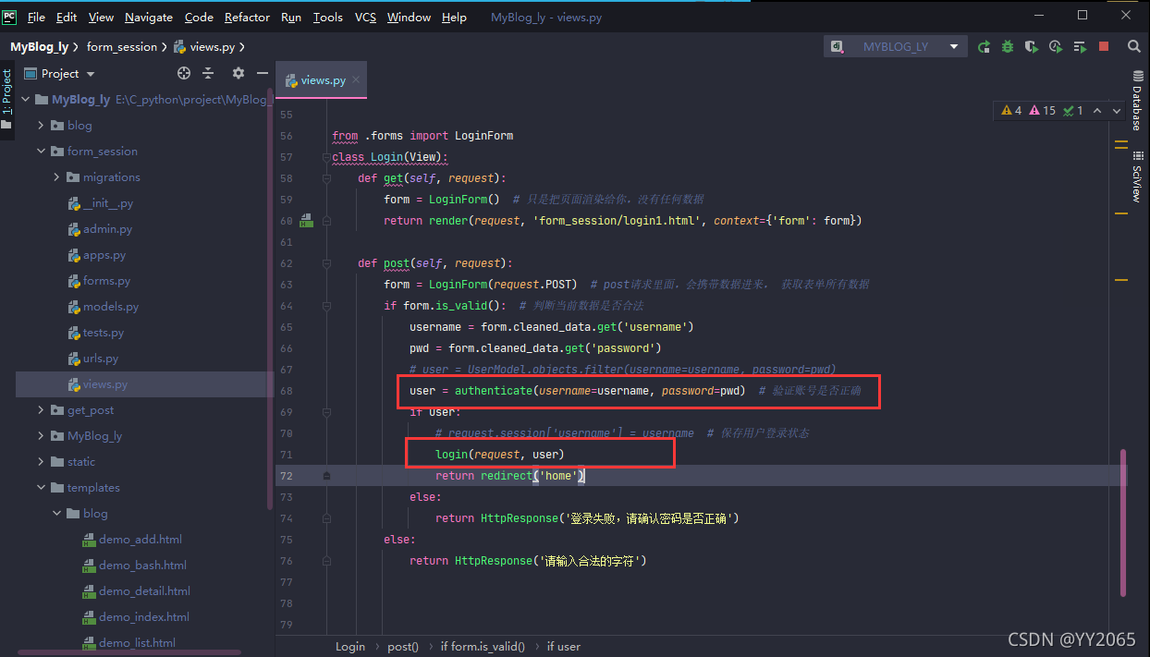Viewport: 1150px width, 657px height.
Task: Click post() in bottom code breadcrumb
Action: tap(403, 647)
